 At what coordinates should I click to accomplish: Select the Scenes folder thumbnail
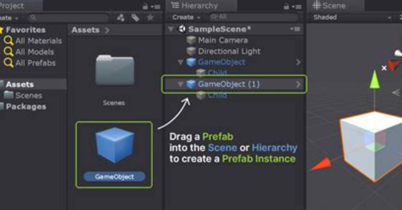point(115,70)
